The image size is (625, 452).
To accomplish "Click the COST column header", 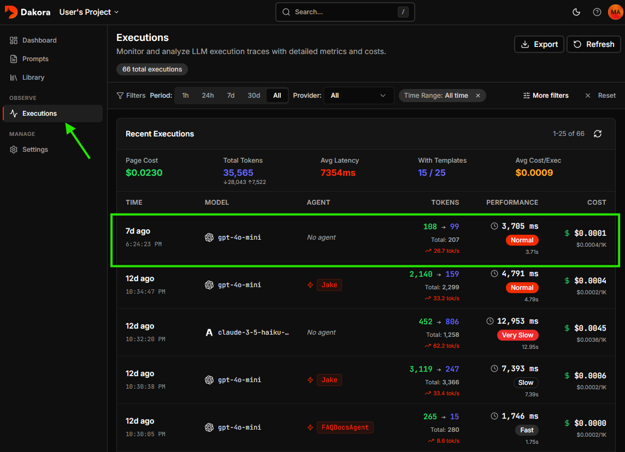I will click(596, 203).
